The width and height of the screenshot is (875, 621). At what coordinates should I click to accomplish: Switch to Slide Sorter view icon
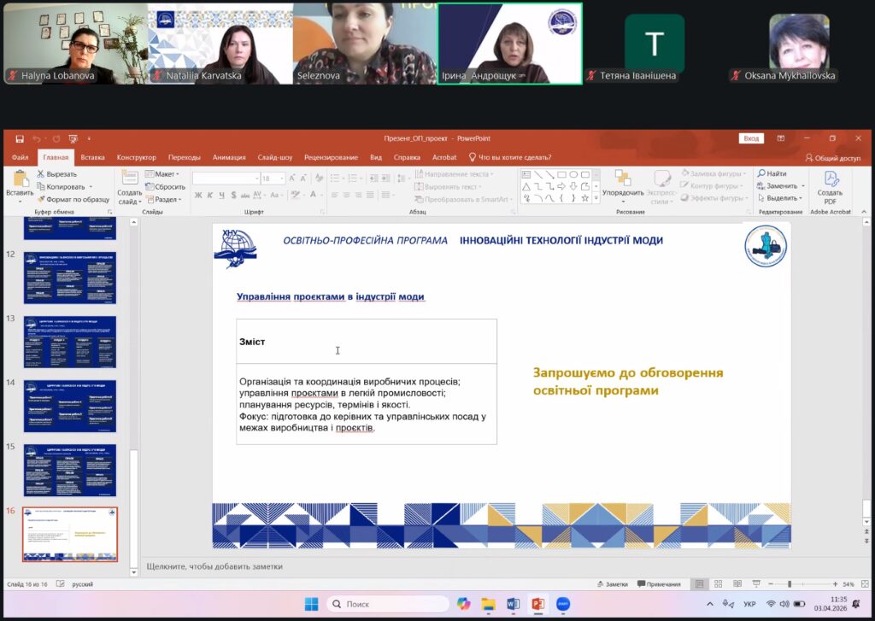point(718,584)
